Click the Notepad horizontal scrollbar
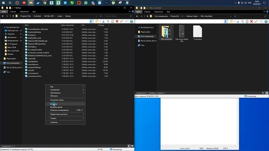The image size is (269, 151). click(199, 146)
